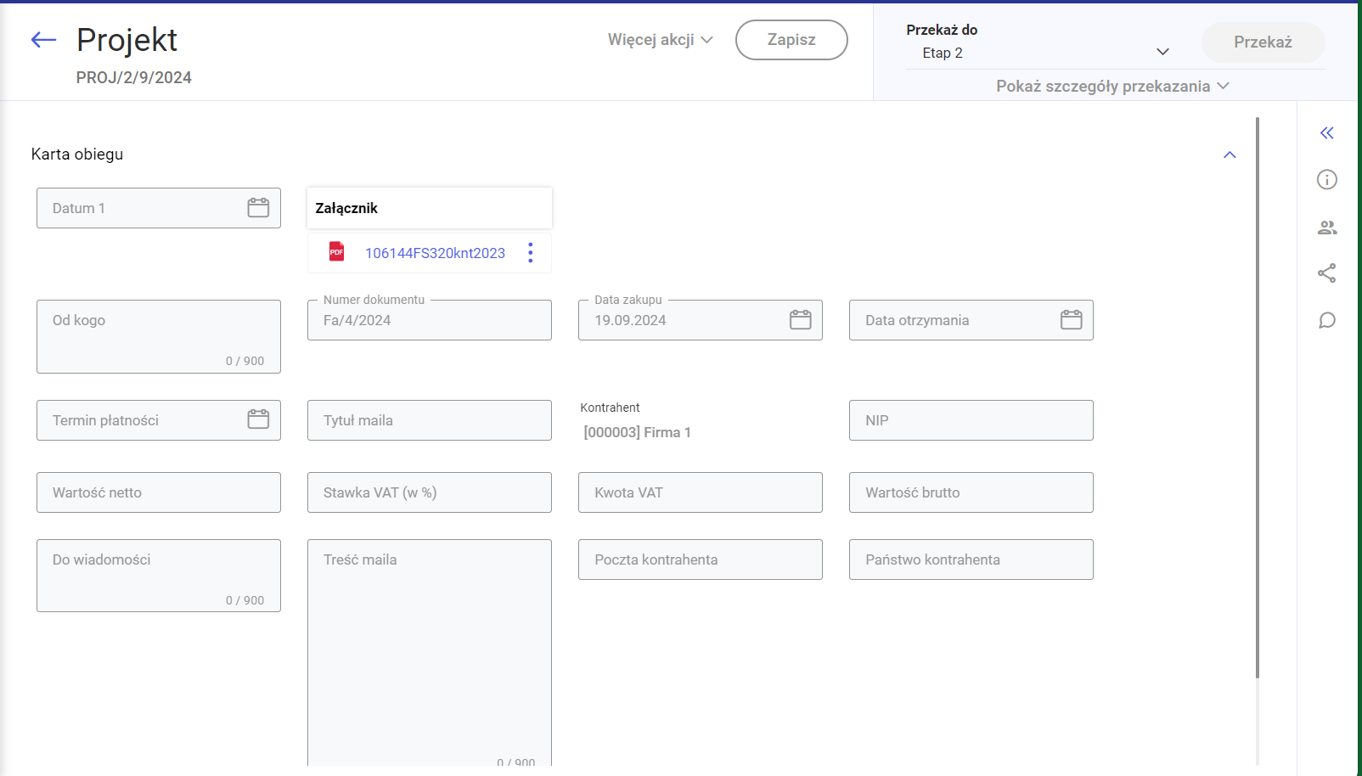1362x776 pixels.
Task: Expand Pokaż szczegóły przekazania
Action: click(1112, 87)
